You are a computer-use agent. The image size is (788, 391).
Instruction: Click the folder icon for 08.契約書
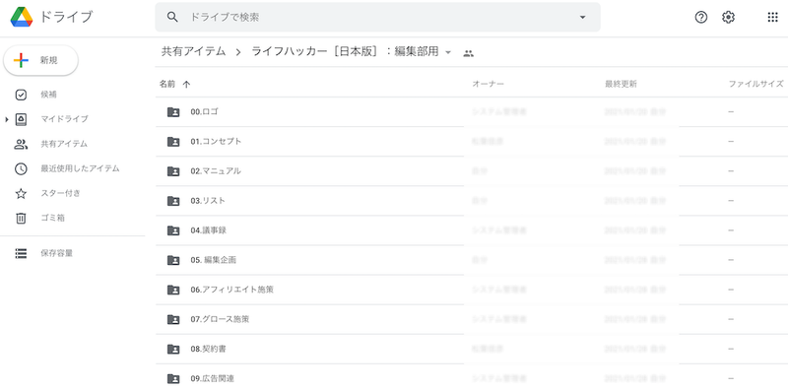click(173, 349)
